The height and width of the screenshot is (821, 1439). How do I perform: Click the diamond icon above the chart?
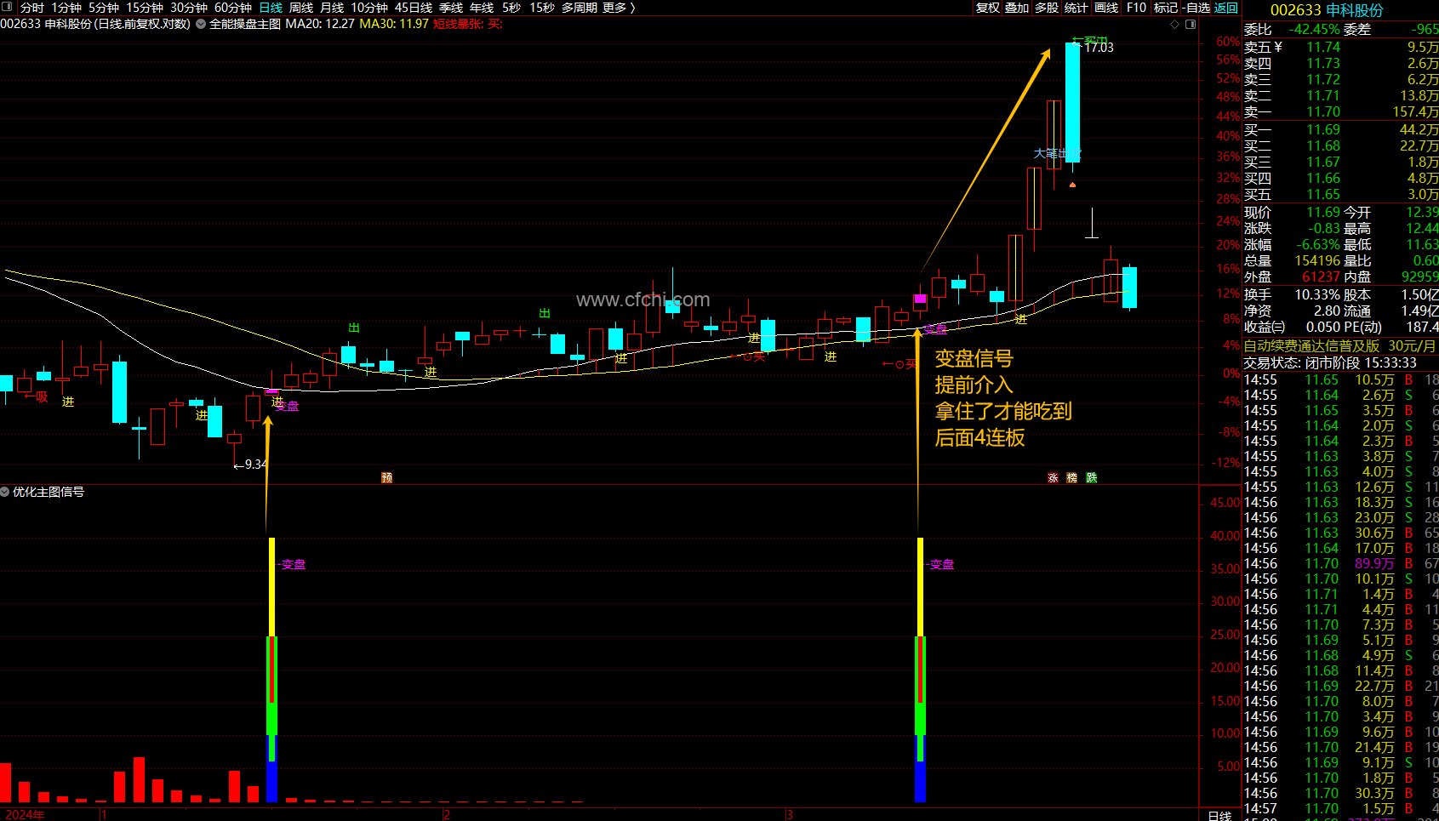coord(1175,24)
